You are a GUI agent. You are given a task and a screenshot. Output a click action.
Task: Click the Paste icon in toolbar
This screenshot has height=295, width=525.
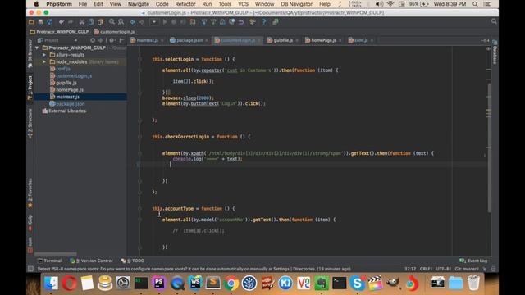[100, 22]
